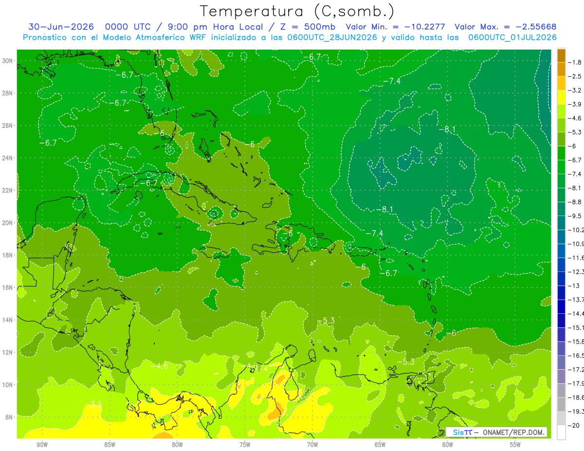Click the 'Valor Min. = -10.2277' text
This screenshot has height=451, width=584.
point(397,26)
